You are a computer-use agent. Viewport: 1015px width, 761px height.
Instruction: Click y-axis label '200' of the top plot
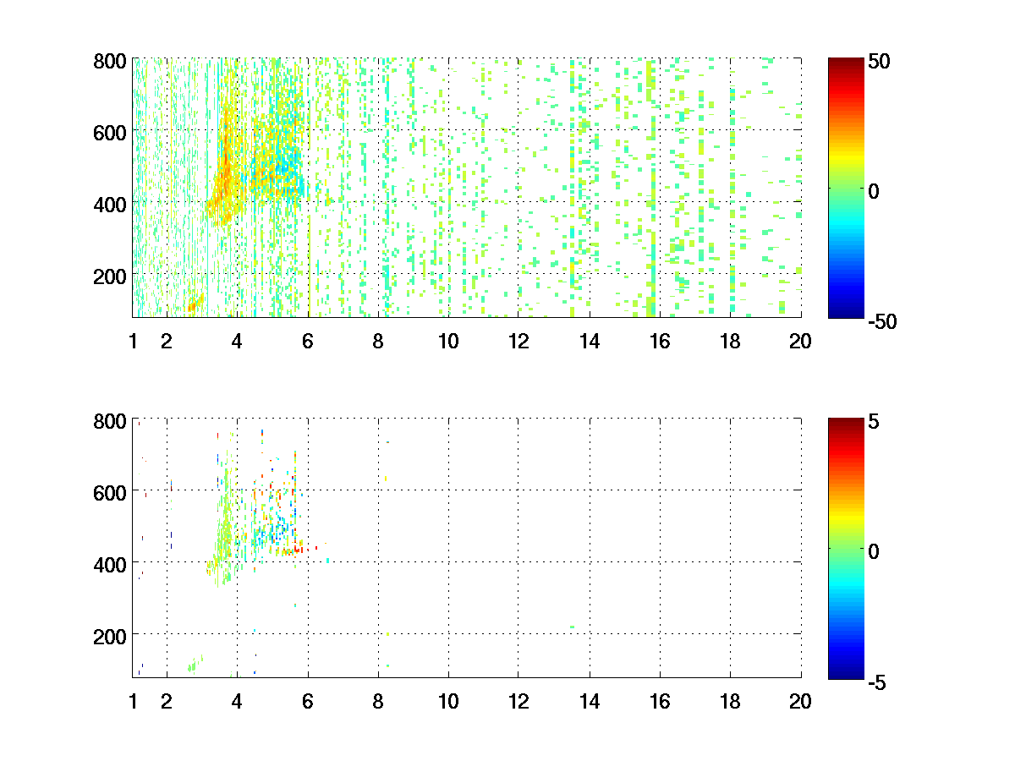point(111,276)
